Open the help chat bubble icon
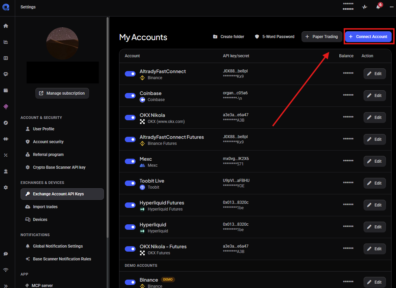 pos(6,254)
